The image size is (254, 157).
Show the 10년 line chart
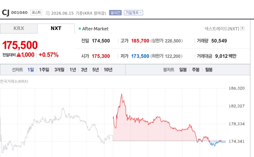(x=108, y=70)
